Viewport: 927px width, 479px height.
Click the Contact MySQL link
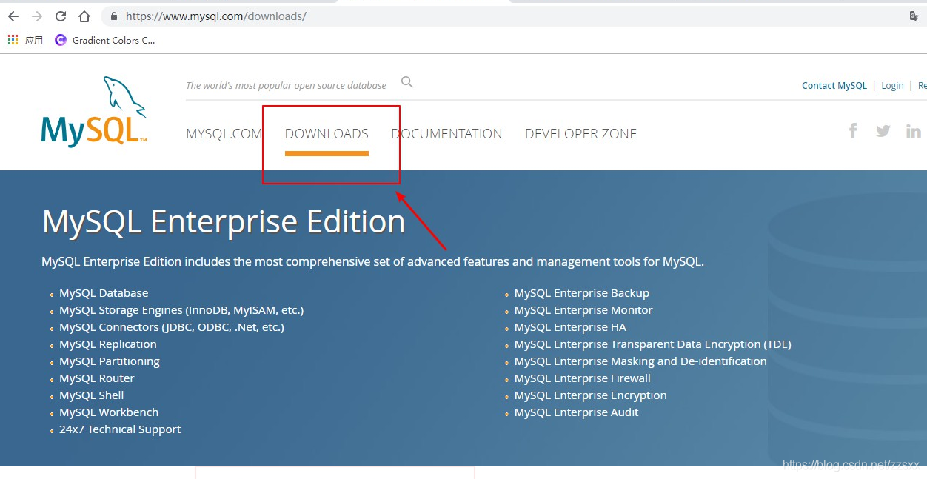(x=834, y=86)
